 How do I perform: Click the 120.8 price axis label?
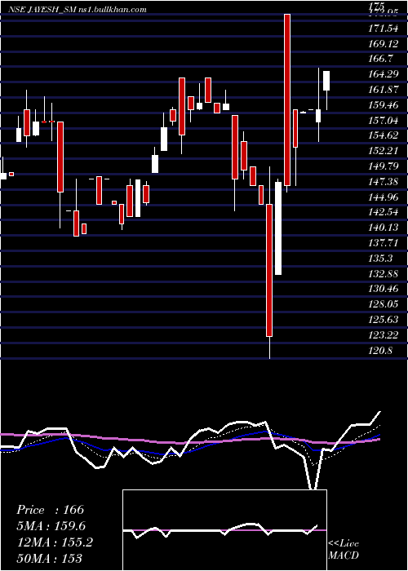[x=380, y=351]
